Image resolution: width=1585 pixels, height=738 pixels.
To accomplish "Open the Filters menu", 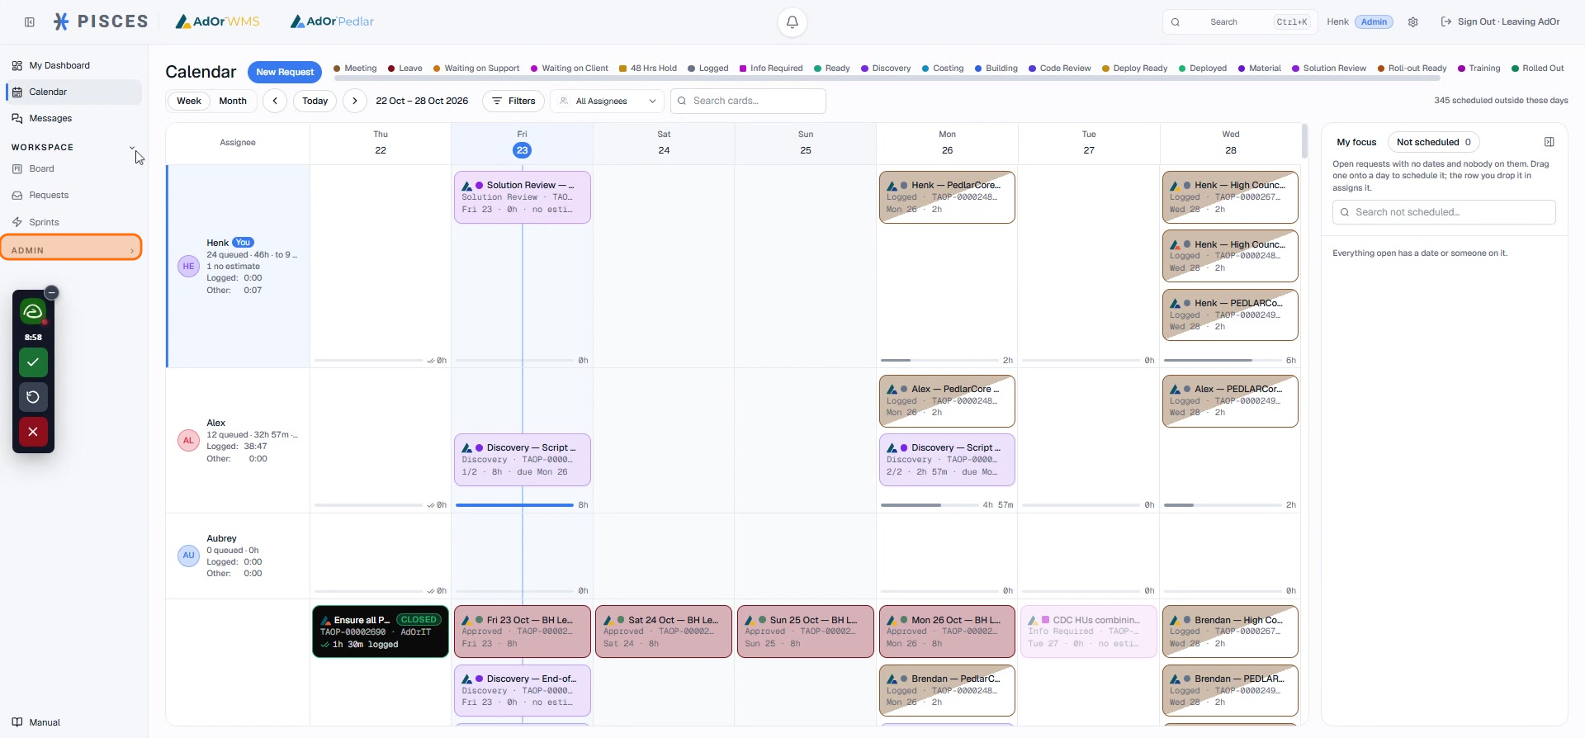I will click(513, 101).
